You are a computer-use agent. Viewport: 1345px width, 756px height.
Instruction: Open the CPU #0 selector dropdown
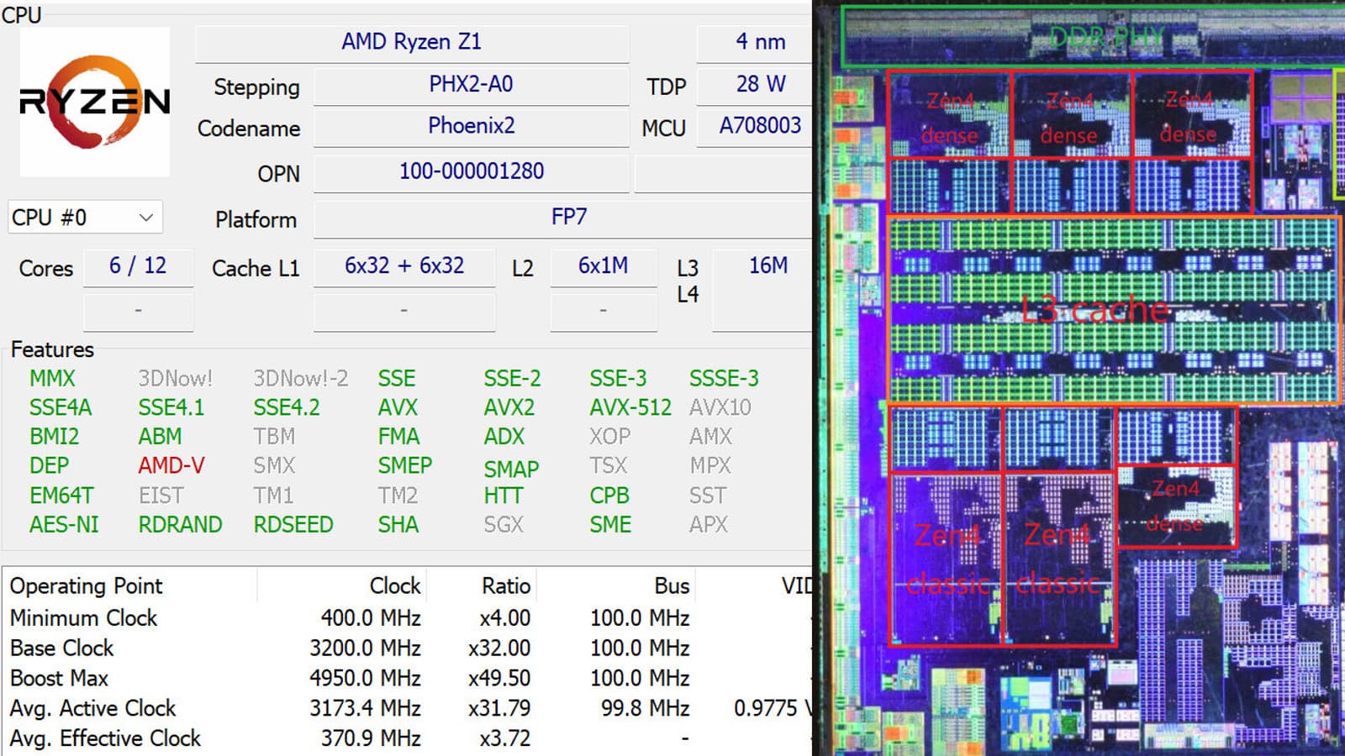(x=85, y=218)
